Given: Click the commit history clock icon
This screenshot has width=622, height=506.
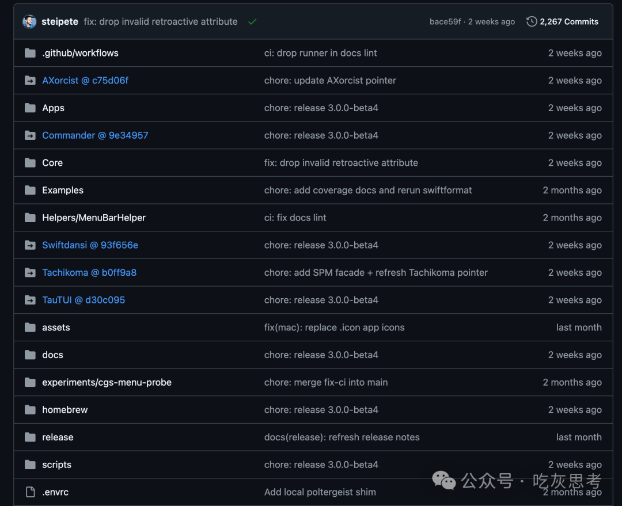Looking at the screenshot, I should coord(532,22).
